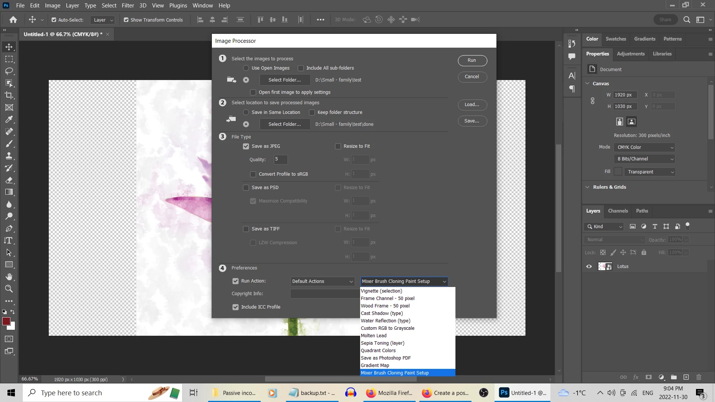715x402 pixels.
Task: Select the Horizontal Type tool
Action: (9, 240)
